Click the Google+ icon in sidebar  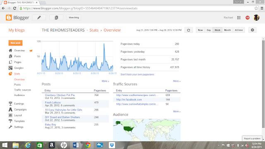(10, 68)
